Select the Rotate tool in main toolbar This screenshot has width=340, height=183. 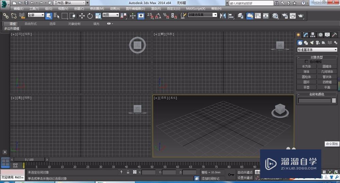90,16
